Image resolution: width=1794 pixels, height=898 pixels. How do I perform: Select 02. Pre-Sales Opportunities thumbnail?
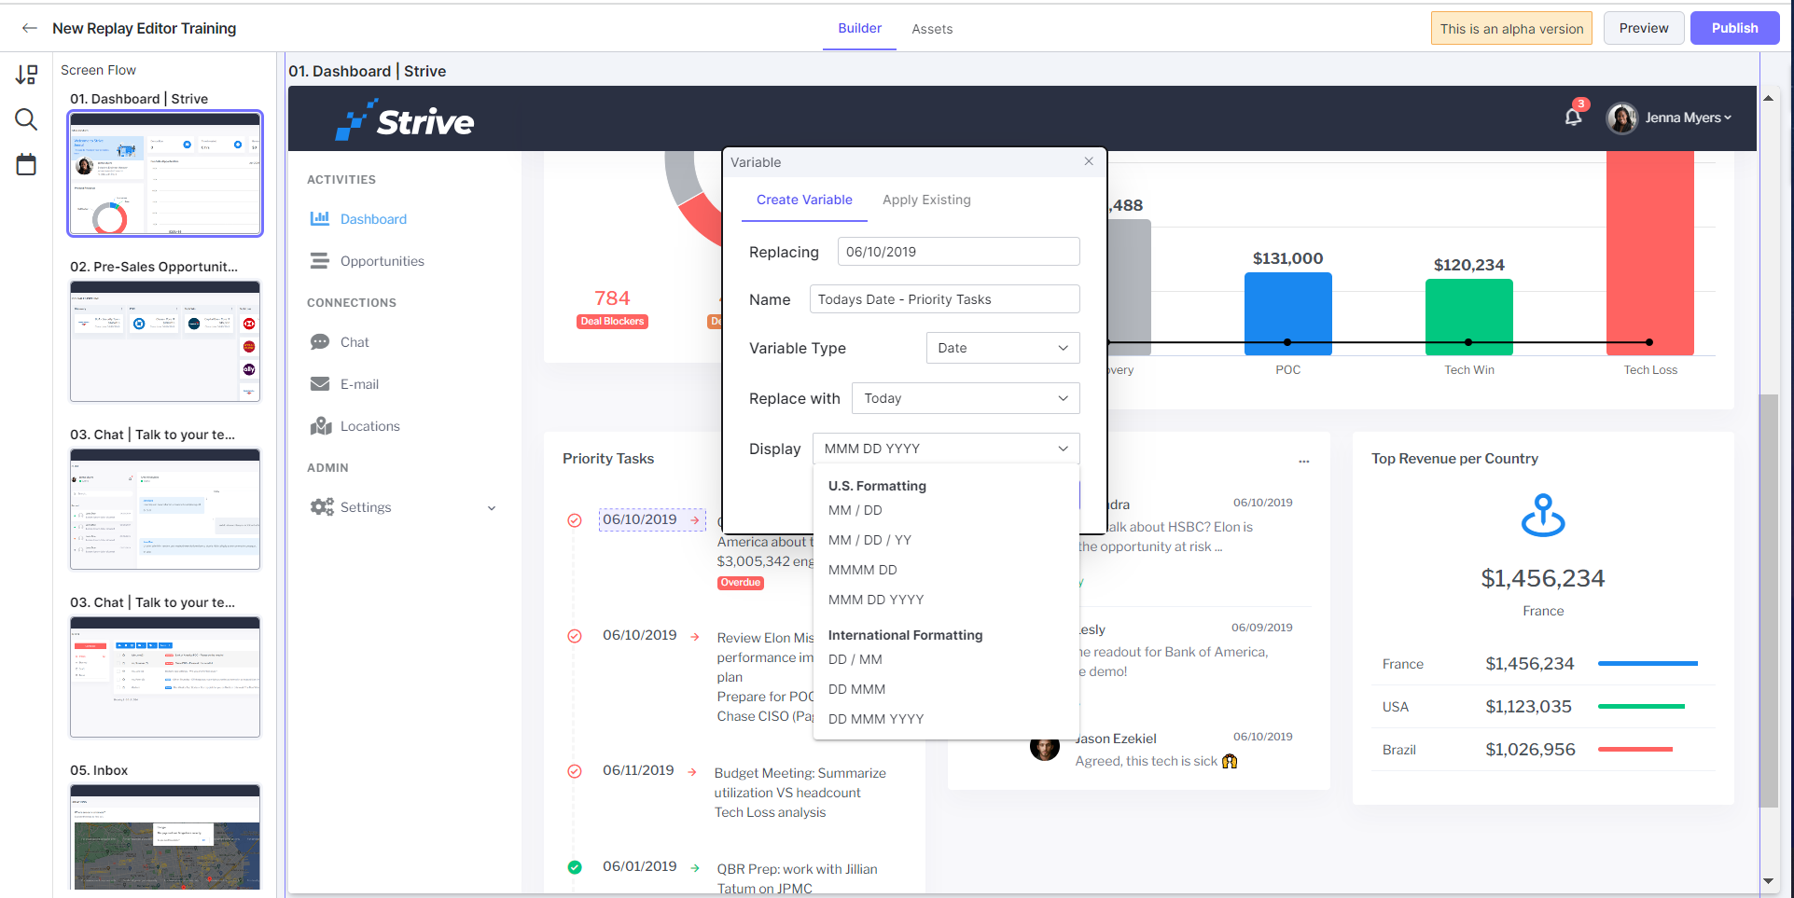click(x=165, y=341)
